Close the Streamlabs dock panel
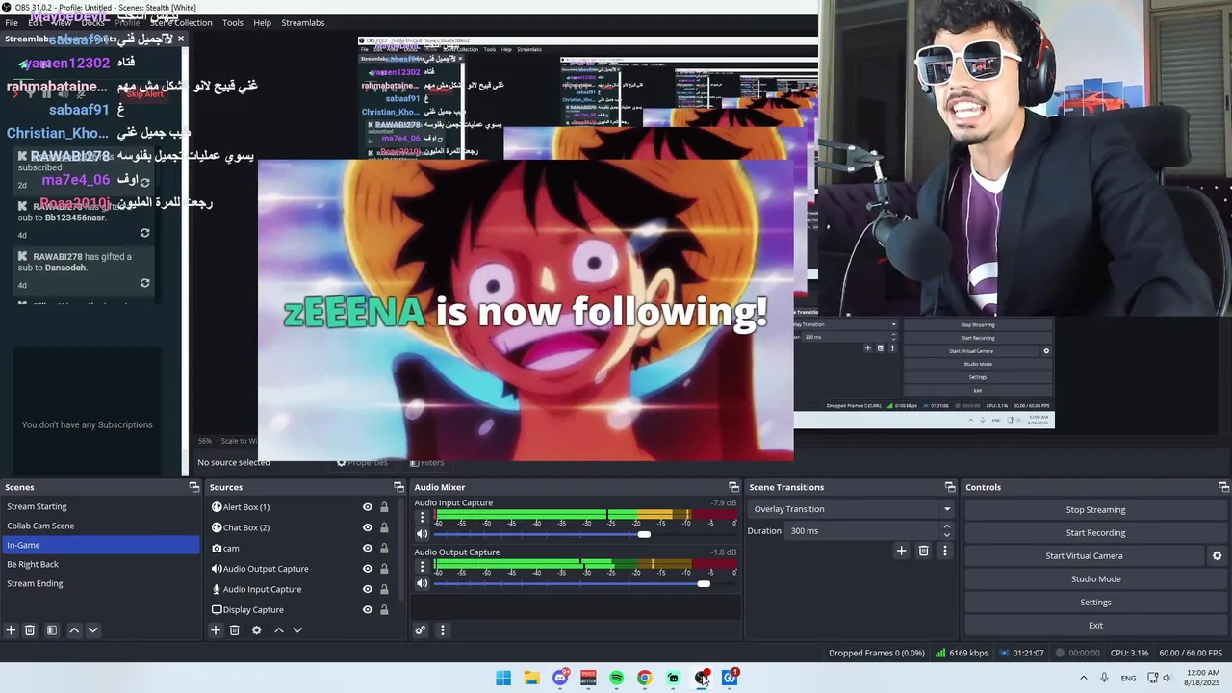Image resolution: width=1232 pixels, height=693 pixels. pyautogui.click(x=180, y=38)
